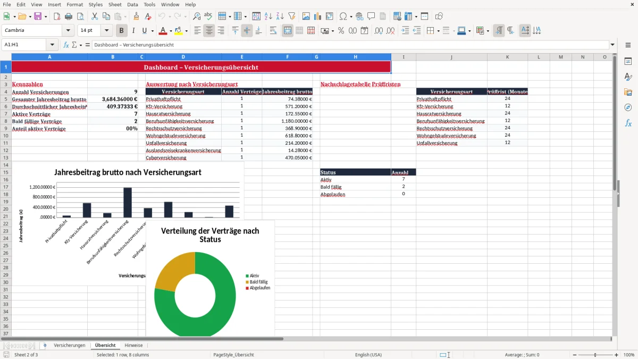638x359 pixels.
Task: Click the Copy icon
Action: [106, 16]
